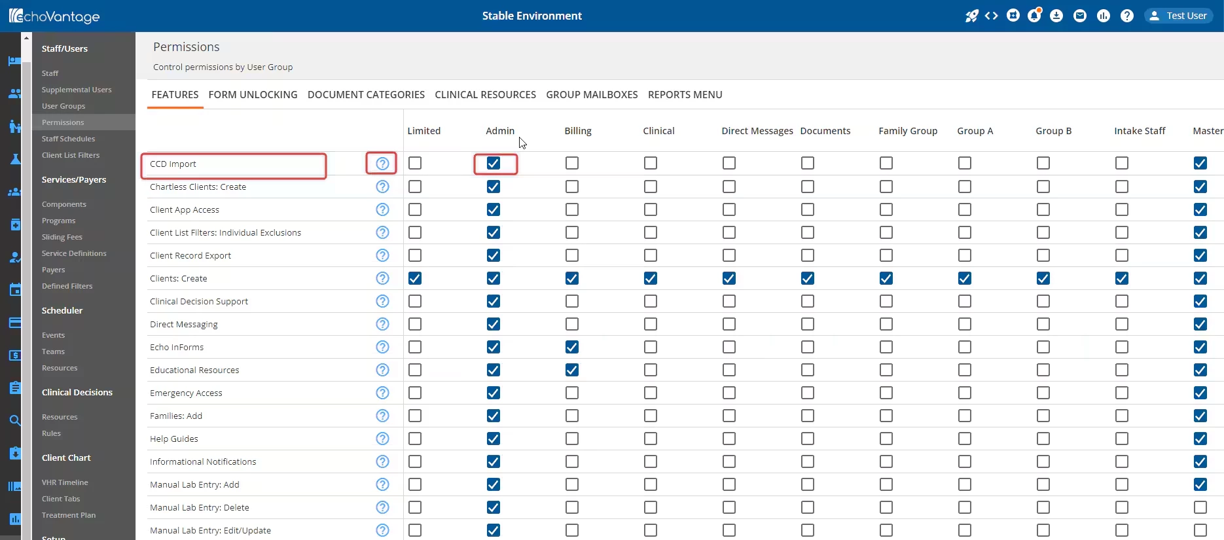
Task: Open help icon for Help Guides row
Action: click(x=383, y=439)
